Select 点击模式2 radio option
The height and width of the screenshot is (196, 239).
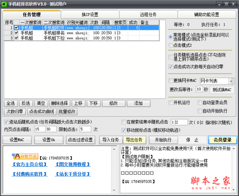(170, 46)
